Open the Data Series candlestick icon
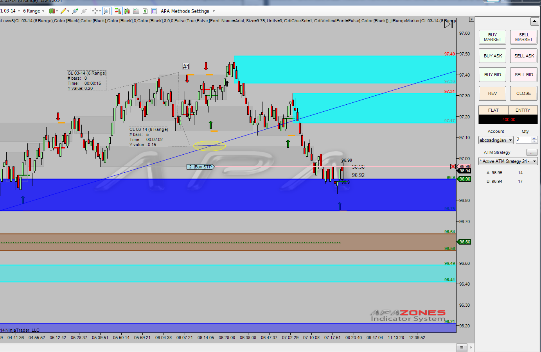 tap(128, 11)
